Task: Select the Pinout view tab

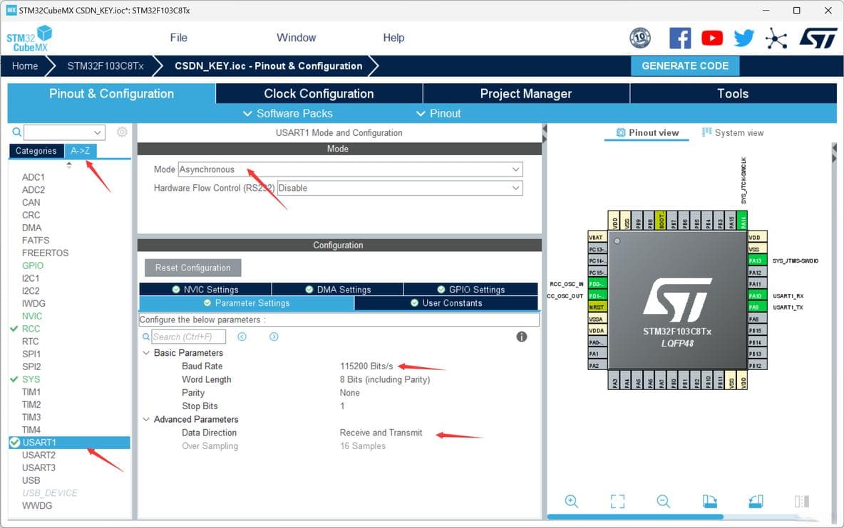Action: pyautogui.click(x=647, y=132)
